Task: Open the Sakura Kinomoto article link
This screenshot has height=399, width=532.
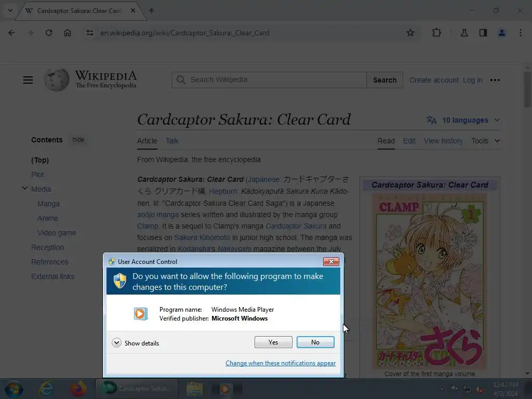Action: [202, 237]
